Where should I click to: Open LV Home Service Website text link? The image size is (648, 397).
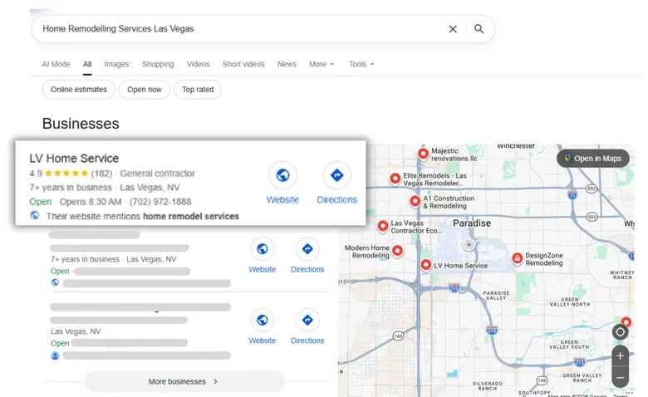coord(282,200)
